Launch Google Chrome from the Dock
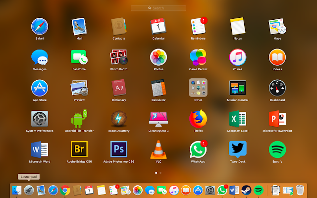The height and width of the screenshot is (198, 317). coord(65,190)
